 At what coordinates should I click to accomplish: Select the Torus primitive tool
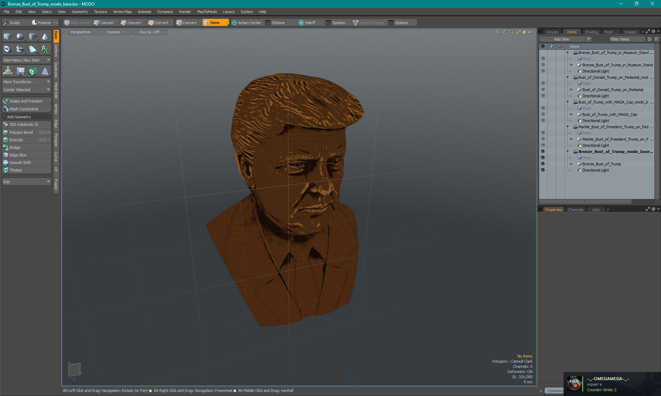[x=7, y=49]
